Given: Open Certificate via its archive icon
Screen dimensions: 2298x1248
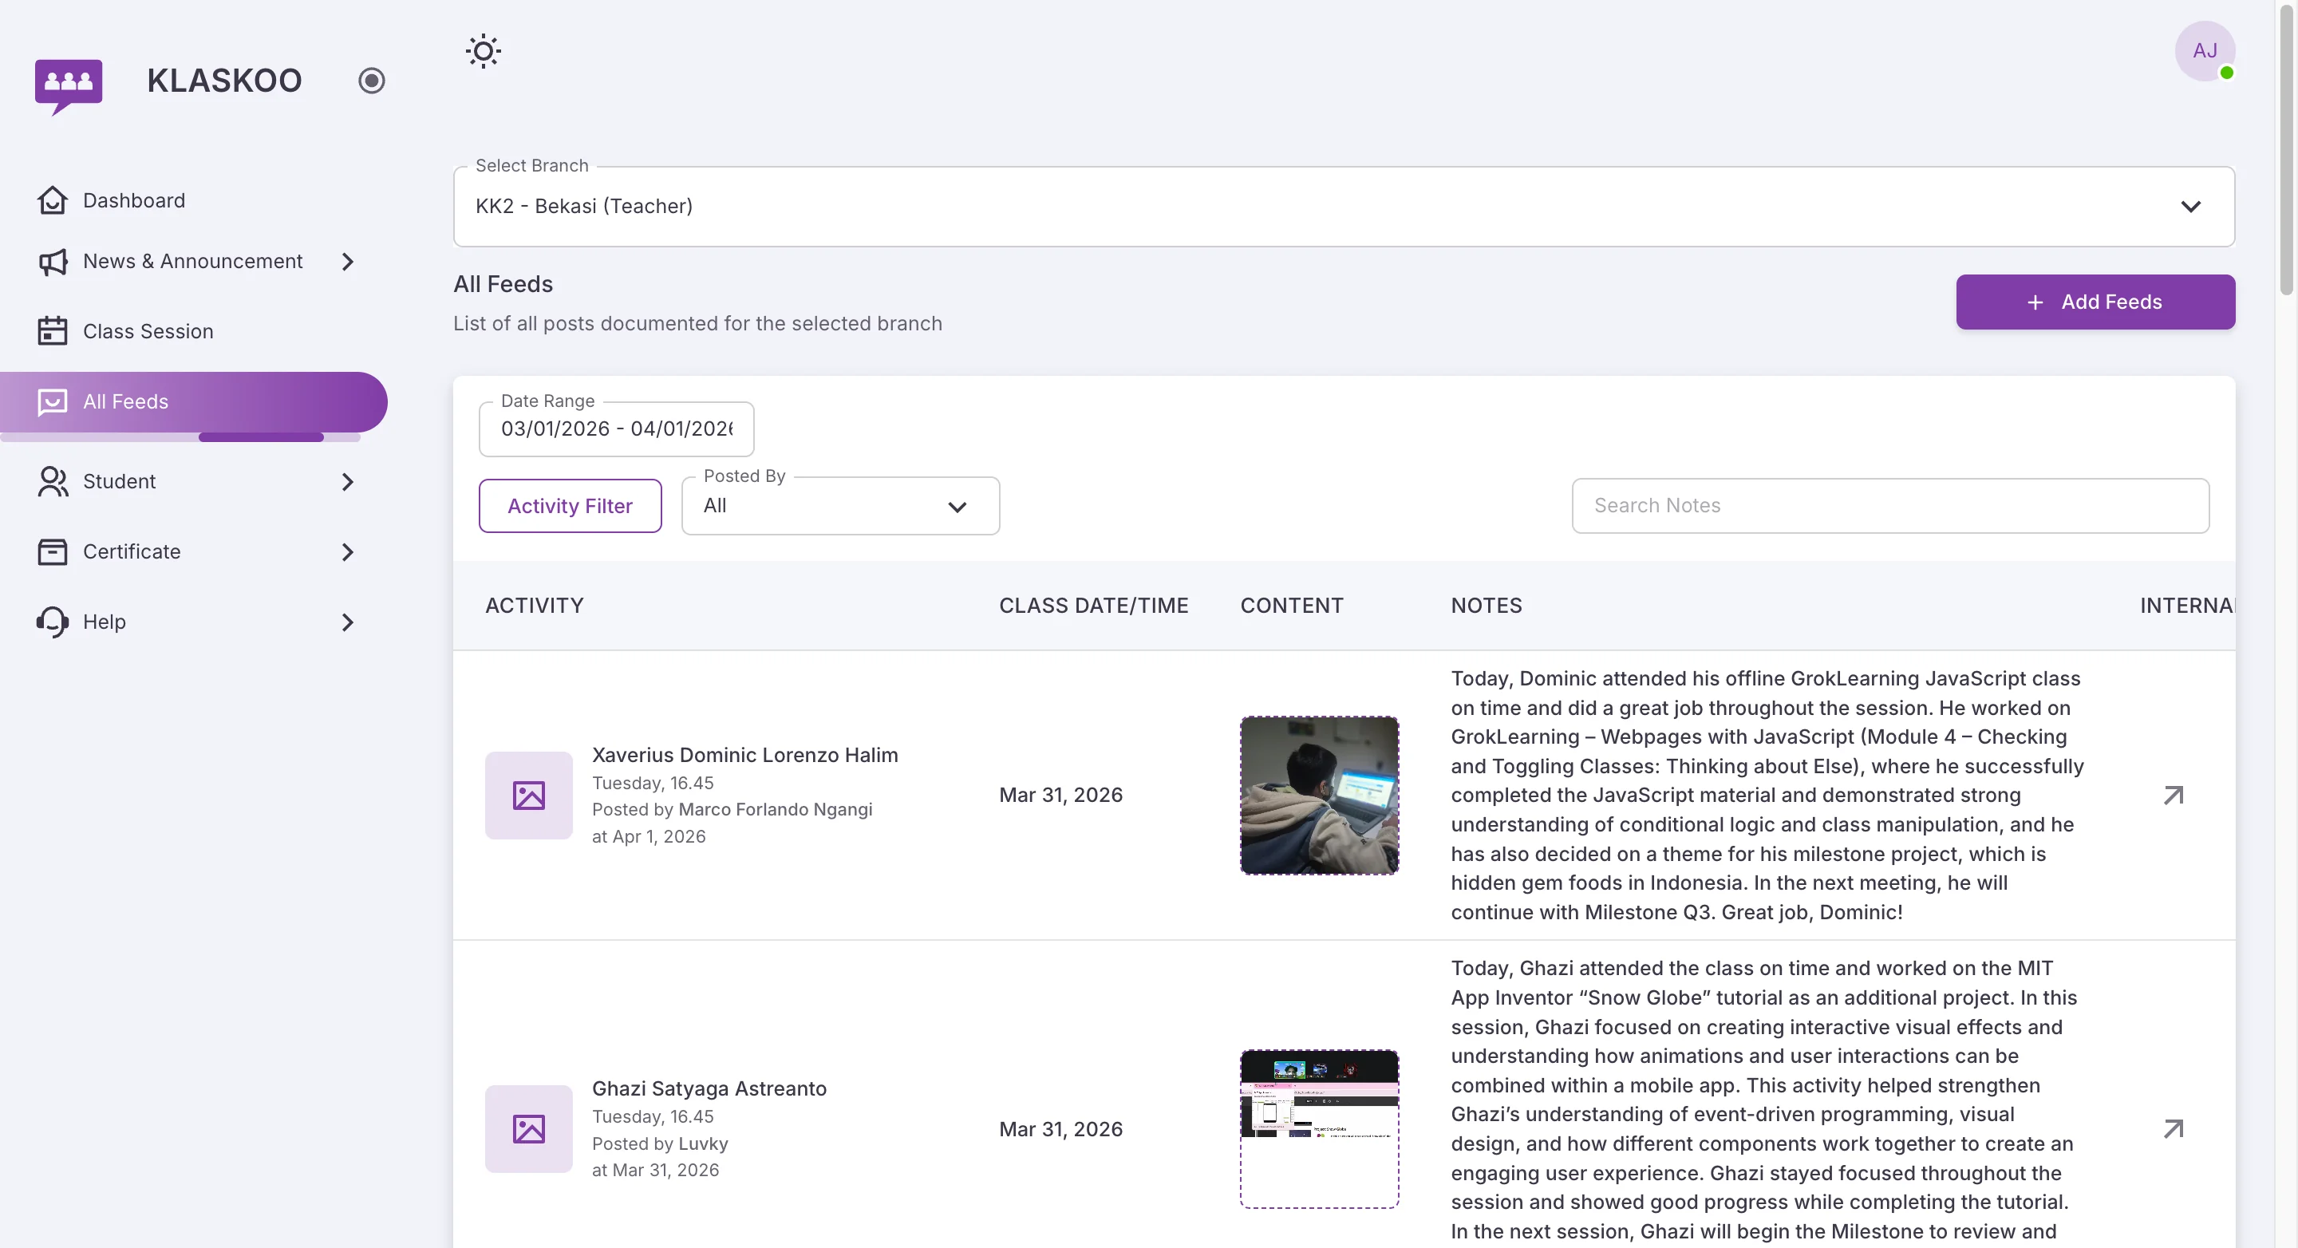Looking at the screenshot, I should coord(52,551).
